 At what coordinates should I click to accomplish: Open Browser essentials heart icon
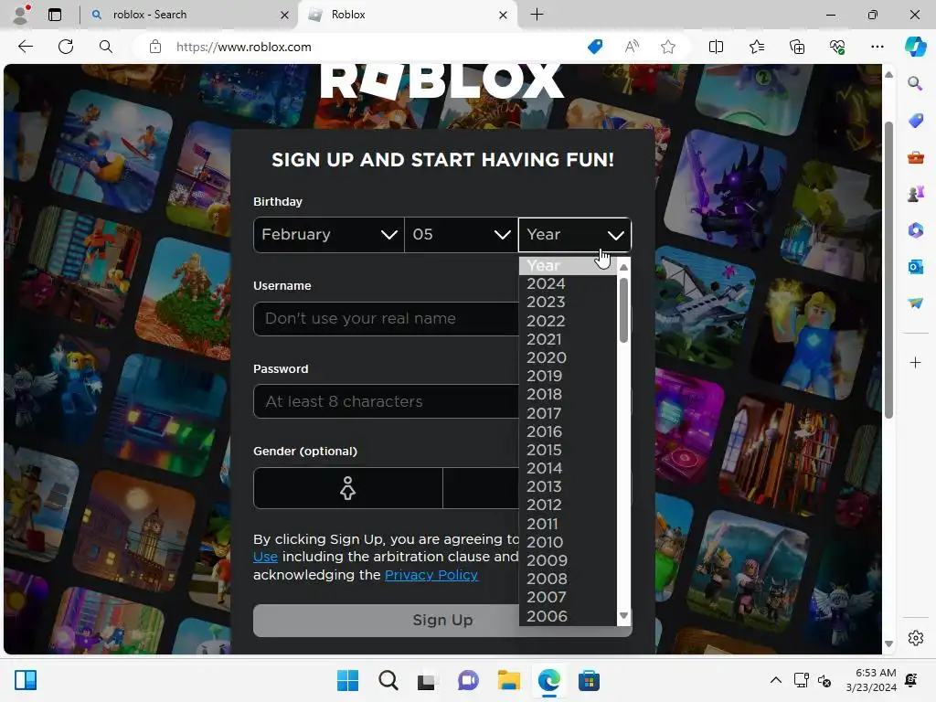click(x=837, y=47)
